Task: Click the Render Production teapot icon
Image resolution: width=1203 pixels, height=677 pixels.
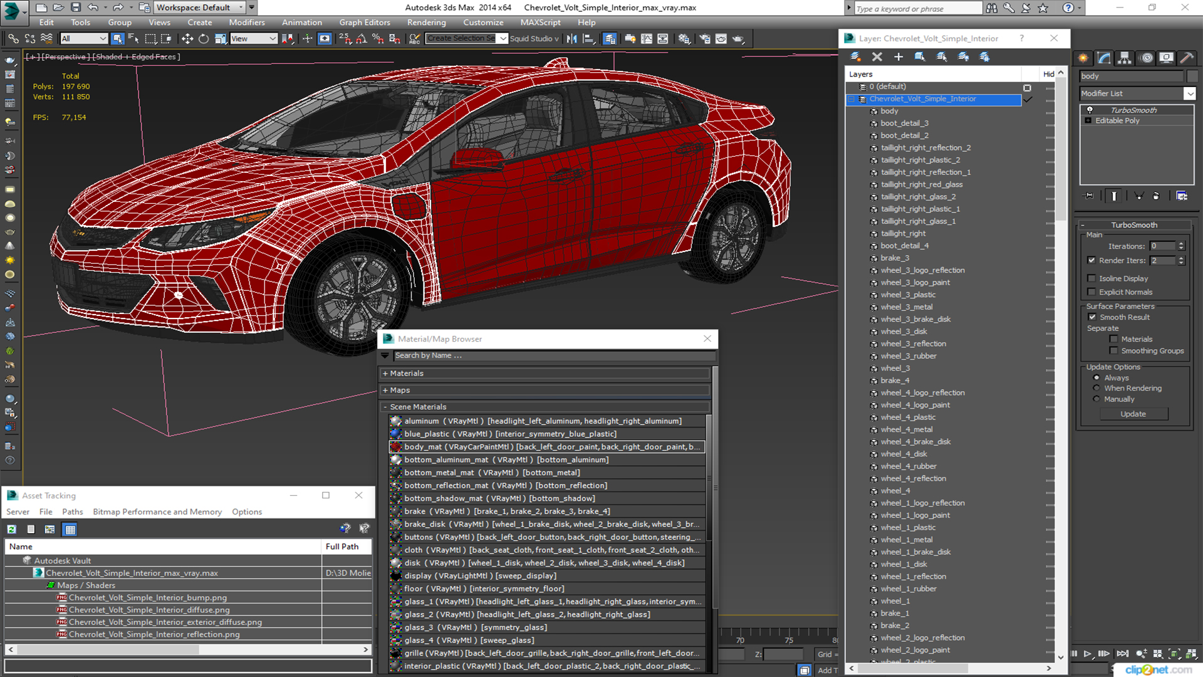Action: point(739,39)
